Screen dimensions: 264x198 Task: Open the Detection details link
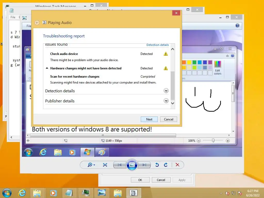click(x=158, y=45)
